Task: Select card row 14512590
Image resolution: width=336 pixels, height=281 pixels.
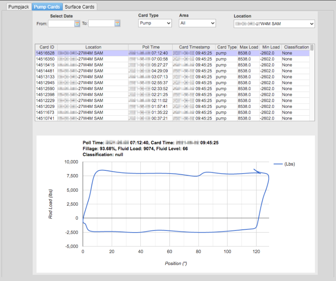Action: pyautogui.click(x=173, y=89)
